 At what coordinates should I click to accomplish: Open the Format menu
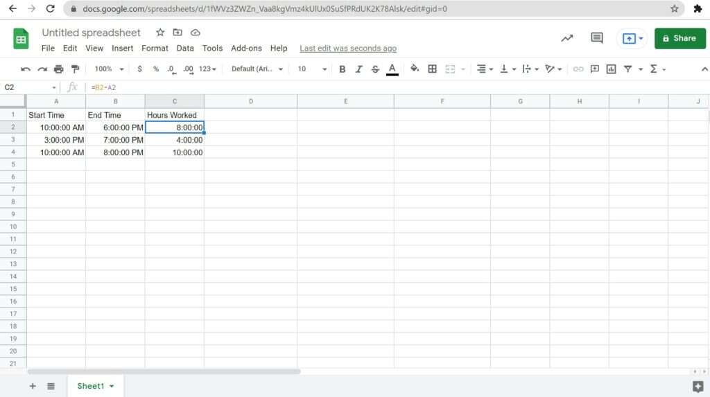155,48
